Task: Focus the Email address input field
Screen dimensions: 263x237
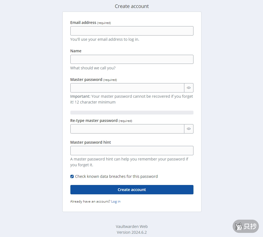Action: (132, 31)
